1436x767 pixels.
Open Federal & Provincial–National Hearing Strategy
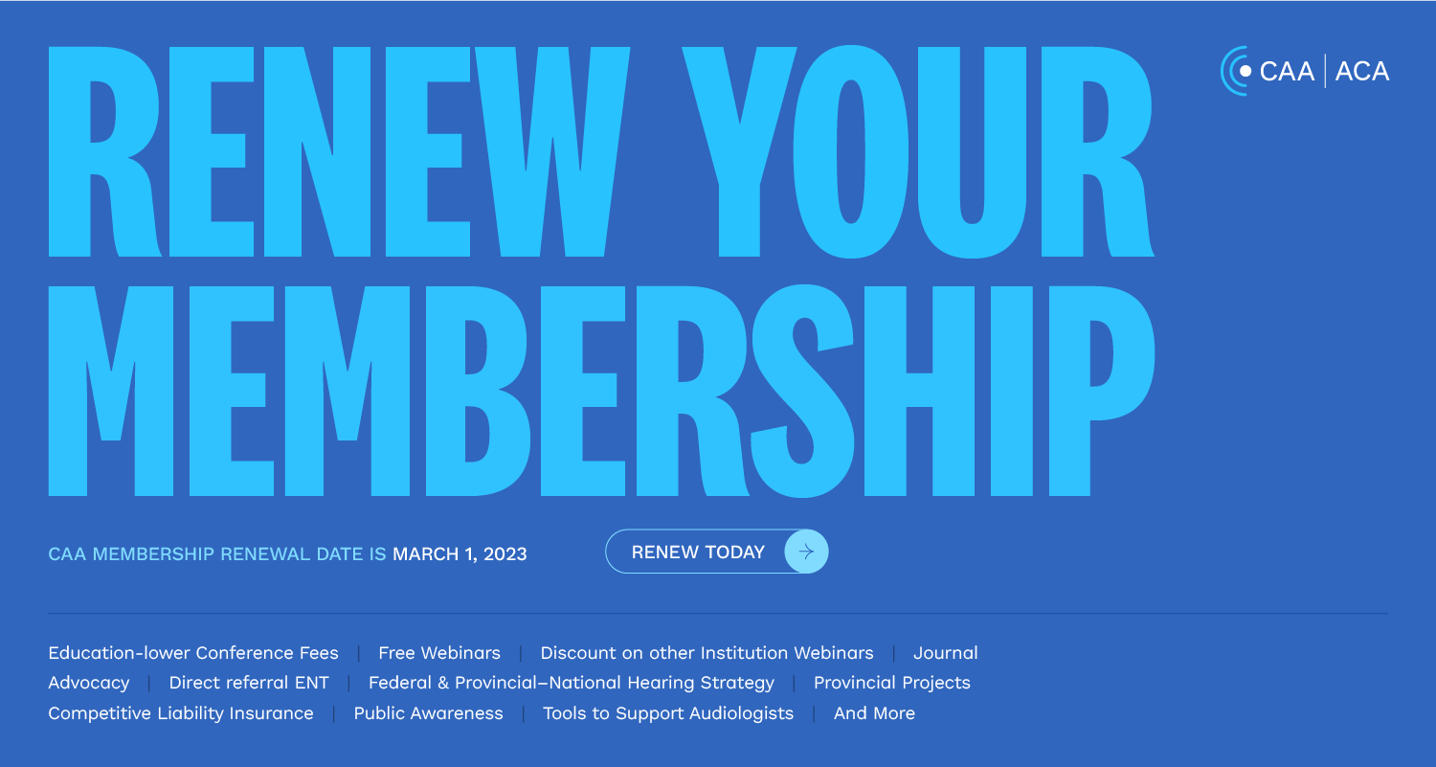(x=572, y=683)
